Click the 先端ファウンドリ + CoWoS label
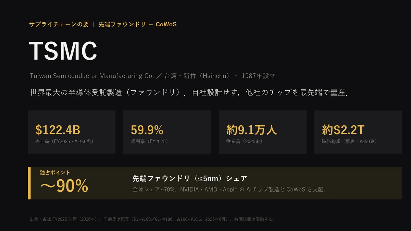 (x=137, y=24)
